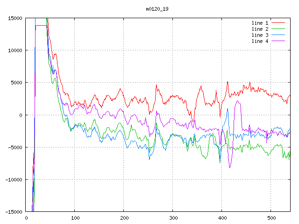The image size is (299, 224).
Task: Click the 'line 3' legend label
Action: (x=260, y=35)
